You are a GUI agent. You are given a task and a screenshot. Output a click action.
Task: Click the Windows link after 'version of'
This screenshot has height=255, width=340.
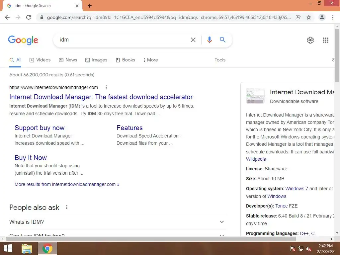(277, 196)
